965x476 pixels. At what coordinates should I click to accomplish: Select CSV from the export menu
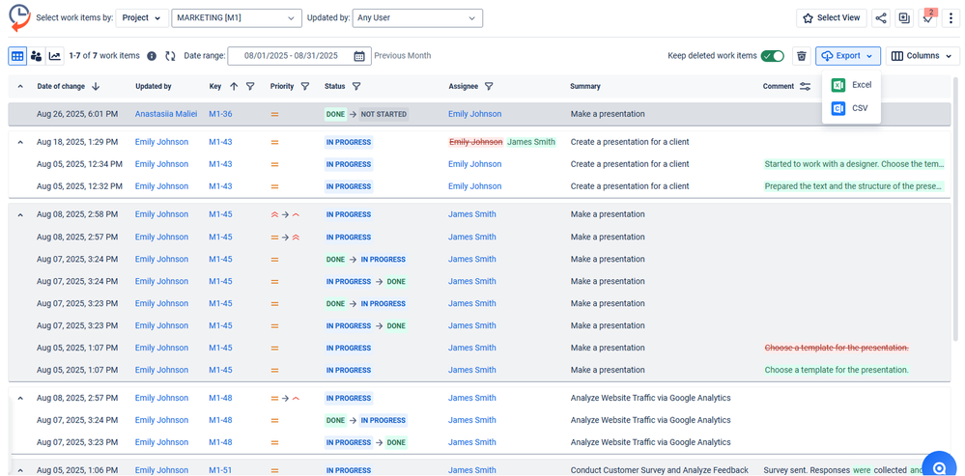tap(850, 108)
